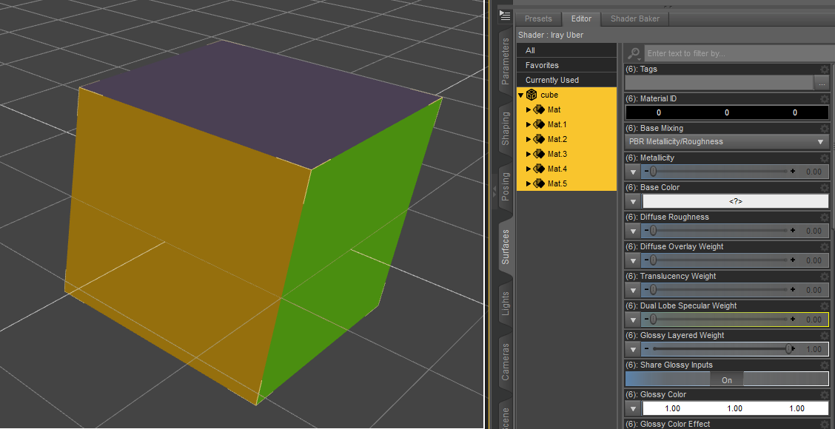The width and height of the screenshot is (835, 429).
Task: Click the material icon beside Mat.5
Action: click(x=538, y=183)
